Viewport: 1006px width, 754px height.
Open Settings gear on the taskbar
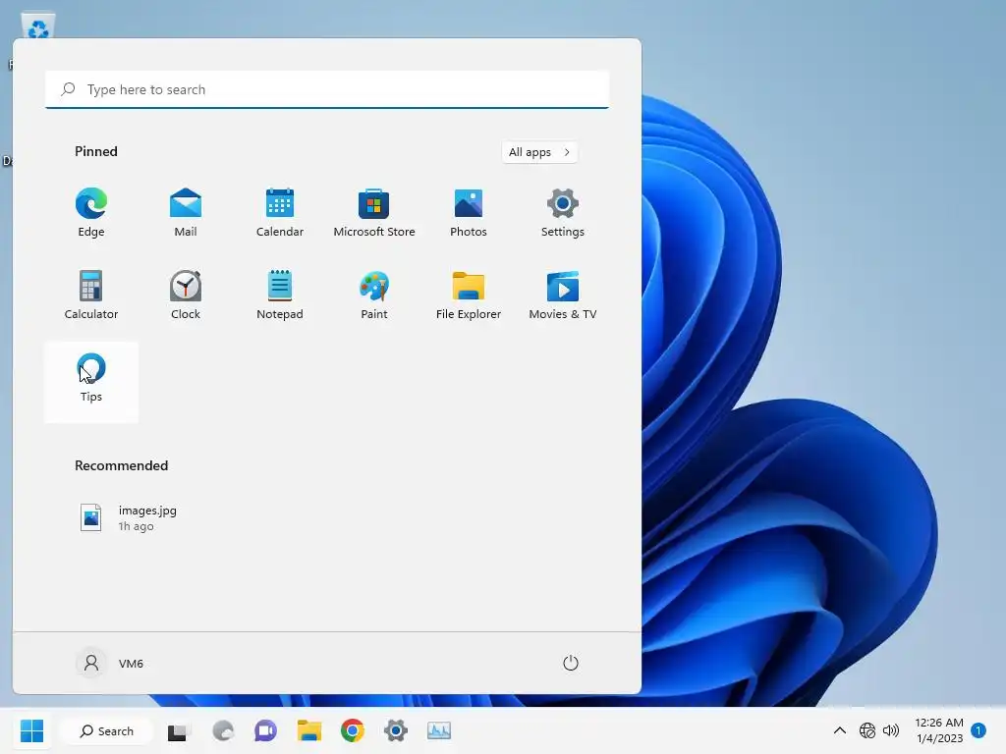[x=396, y=730]
